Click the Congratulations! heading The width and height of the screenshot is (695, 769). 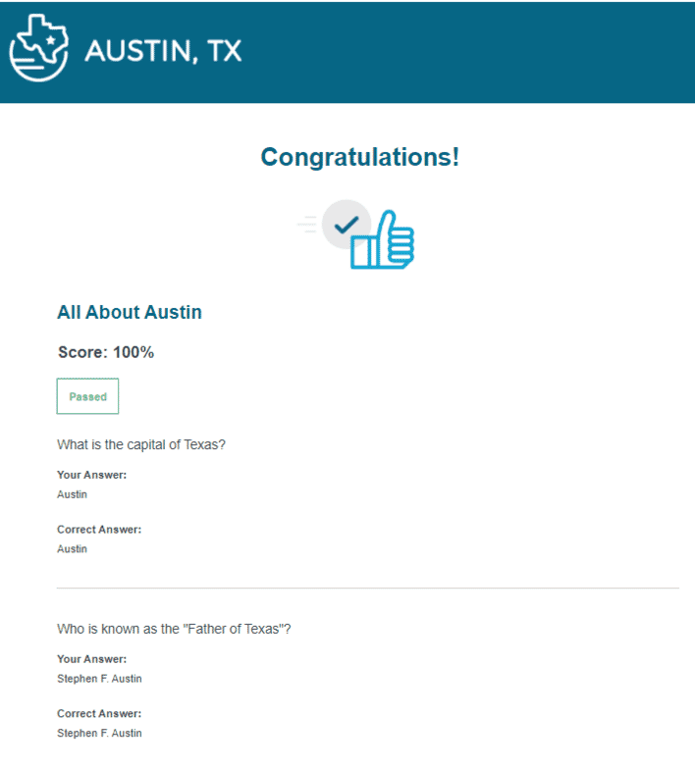tap(359, 157)
